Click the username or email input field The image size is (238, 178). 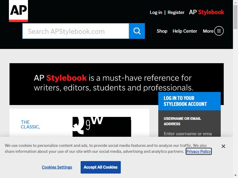[x=189, y=134]
